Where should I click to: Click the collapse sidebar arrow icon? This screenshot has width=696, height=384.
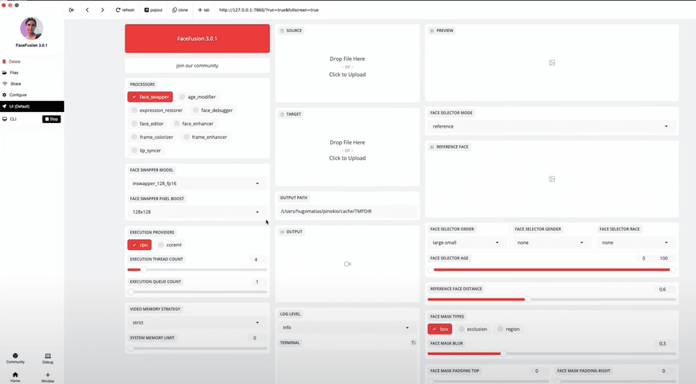tap(71, 9)
